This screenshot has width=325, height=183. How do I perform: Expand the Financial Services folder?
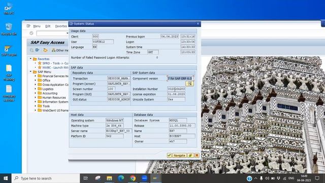pos(35,76)
